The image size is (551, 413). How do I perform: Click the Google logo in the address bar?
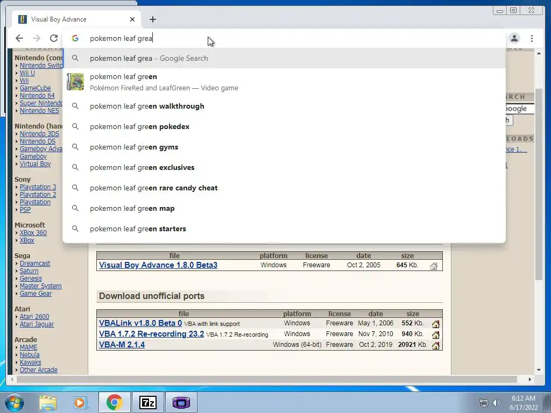pyautogui.click(x=75, y=38)
